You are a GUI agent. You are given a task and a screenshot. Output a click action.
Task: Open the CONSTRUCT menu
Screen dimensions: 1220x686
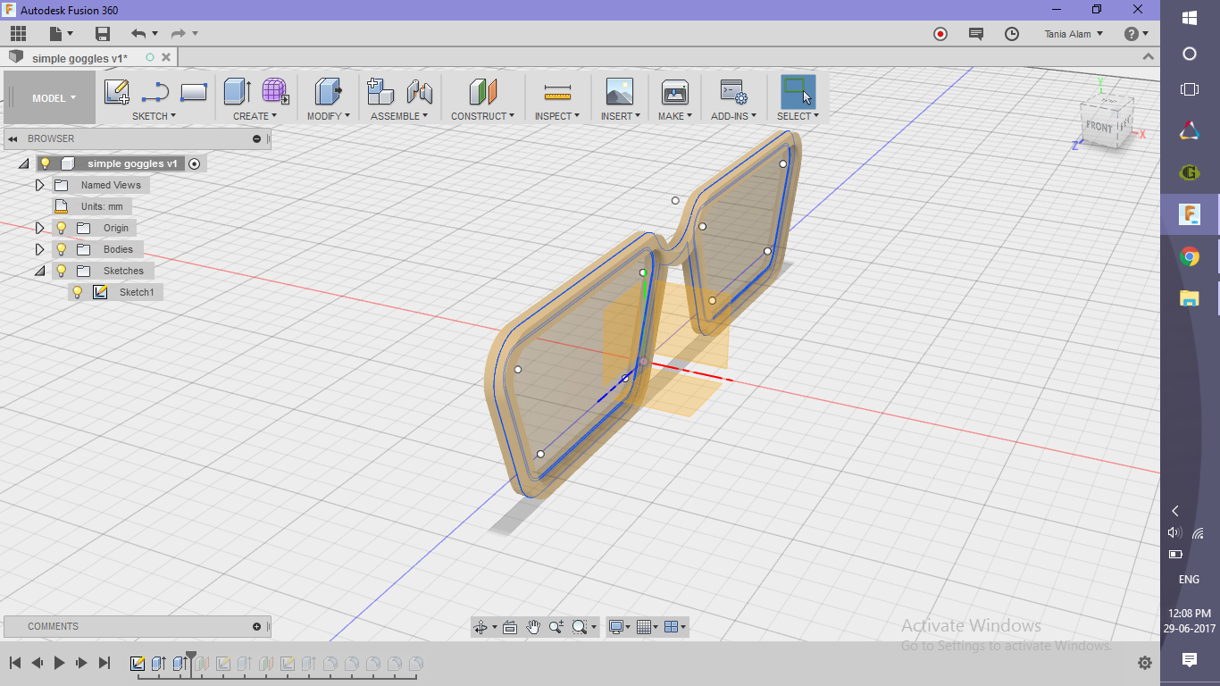click(x=482, y=116)
